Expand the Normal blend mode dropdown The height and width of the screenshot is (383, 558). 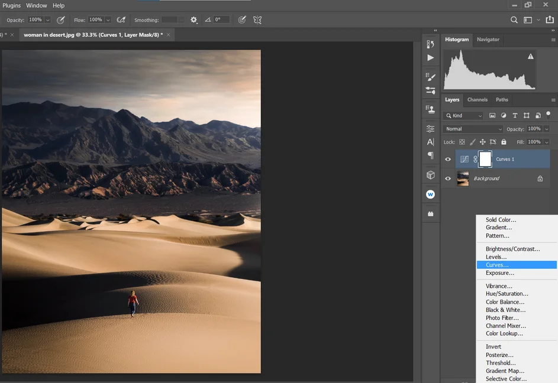pos(473,129)
